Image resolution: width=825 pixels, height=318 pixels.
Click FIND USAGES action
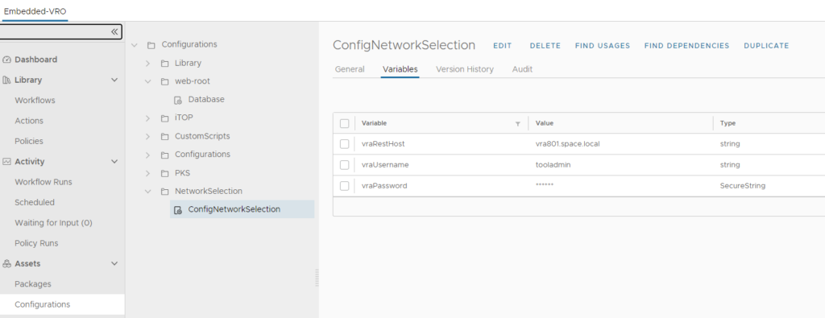pyautogui.click(x=603, y=46)
